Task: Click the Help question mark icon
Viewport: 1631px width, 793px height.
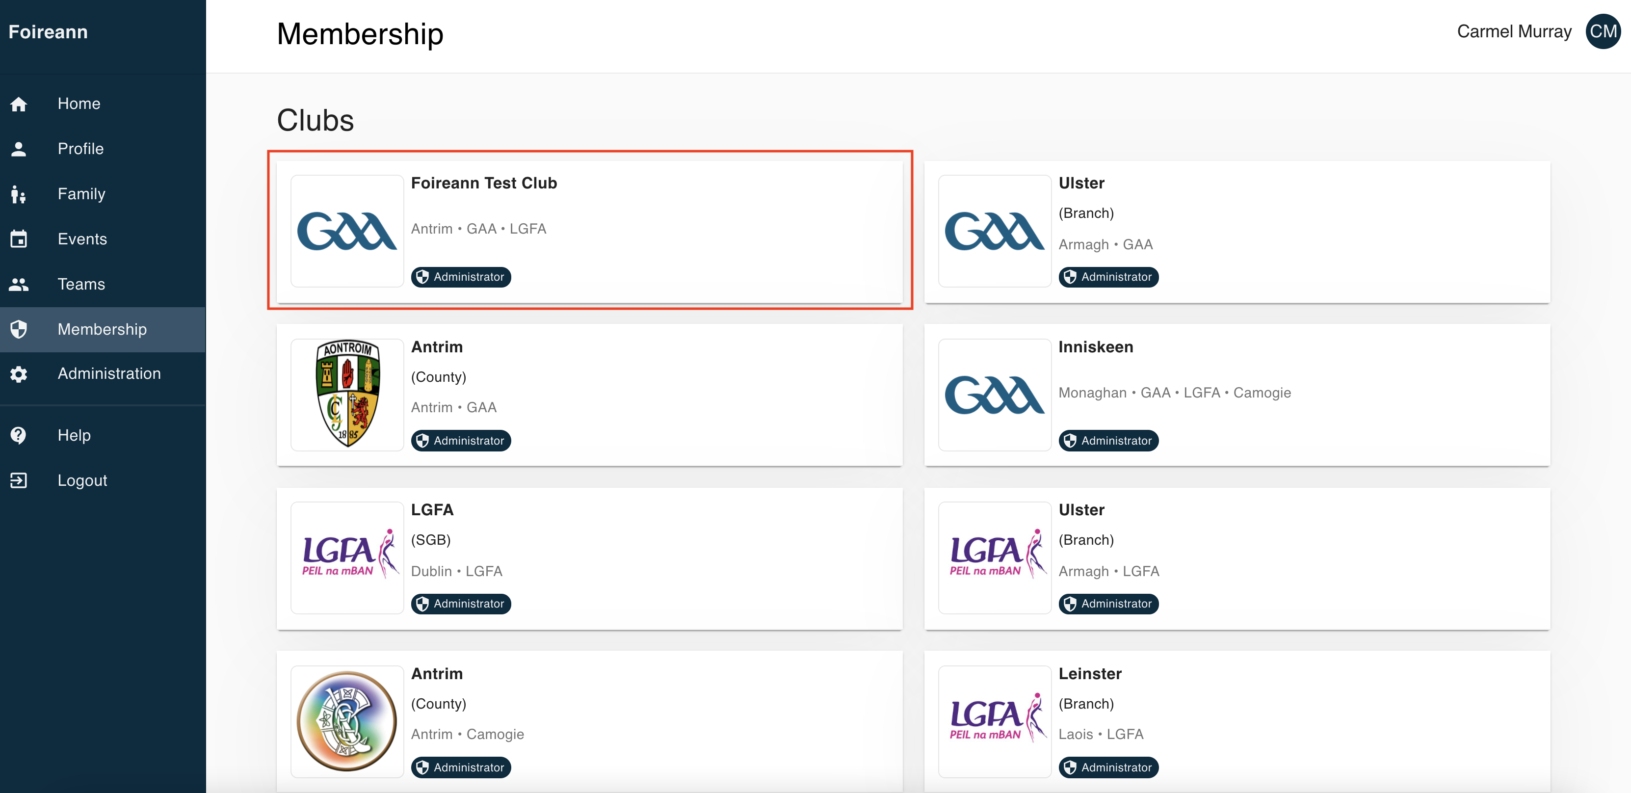Action: pos(19,435)
